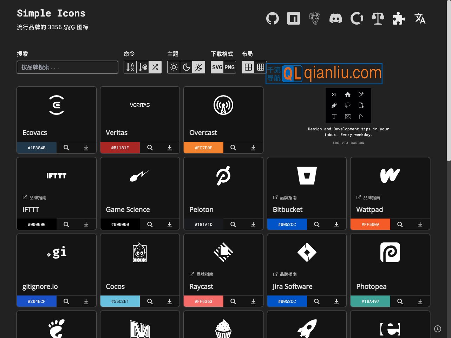Open browser extensions via the puzzle icon
Screen dimensions: 451x338
click(399, 18)
